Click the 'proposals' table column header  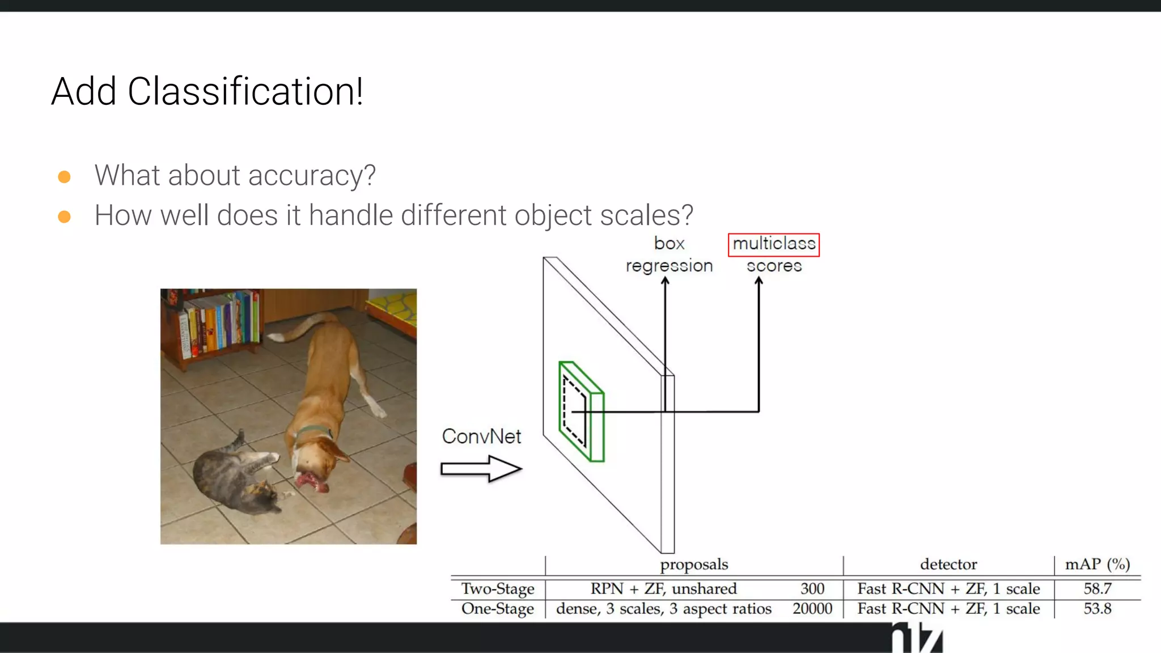coord(694,565)
